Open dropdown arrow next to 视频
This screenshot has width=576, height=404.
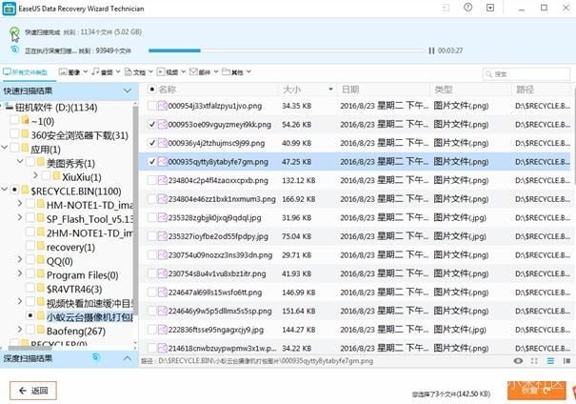183,71
